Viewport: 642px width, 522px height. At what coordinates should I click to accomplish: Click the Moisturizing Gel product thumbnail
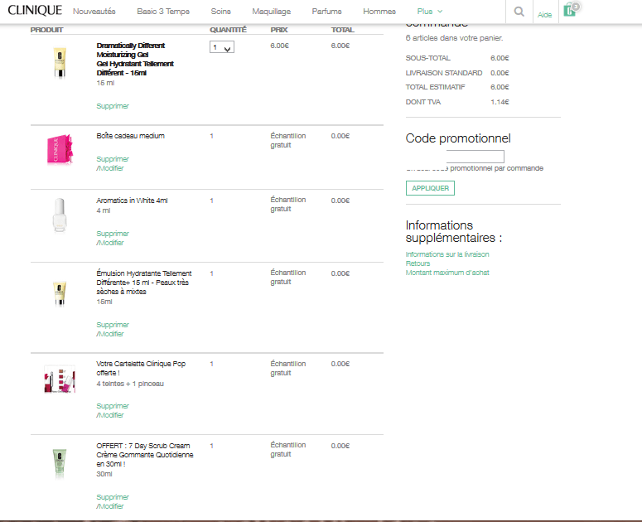click(58, 64)
